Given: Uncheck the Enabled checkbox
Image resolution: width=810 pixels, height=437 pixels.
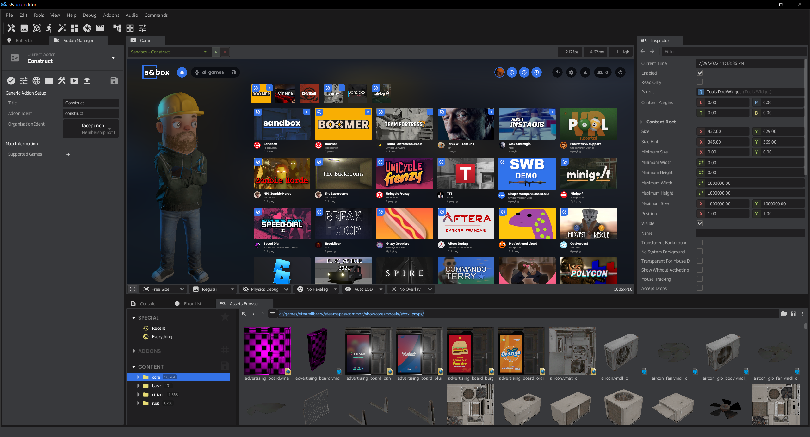Looking at the screenshot, I should pyautogui.click(x=700, y=73).
